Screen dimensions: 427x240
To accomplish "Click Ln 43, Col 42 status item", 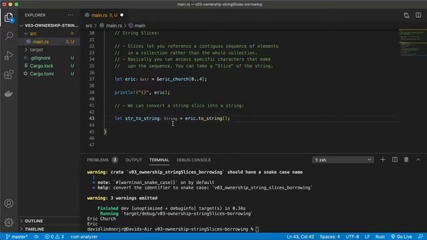I will tap(300, 237).
